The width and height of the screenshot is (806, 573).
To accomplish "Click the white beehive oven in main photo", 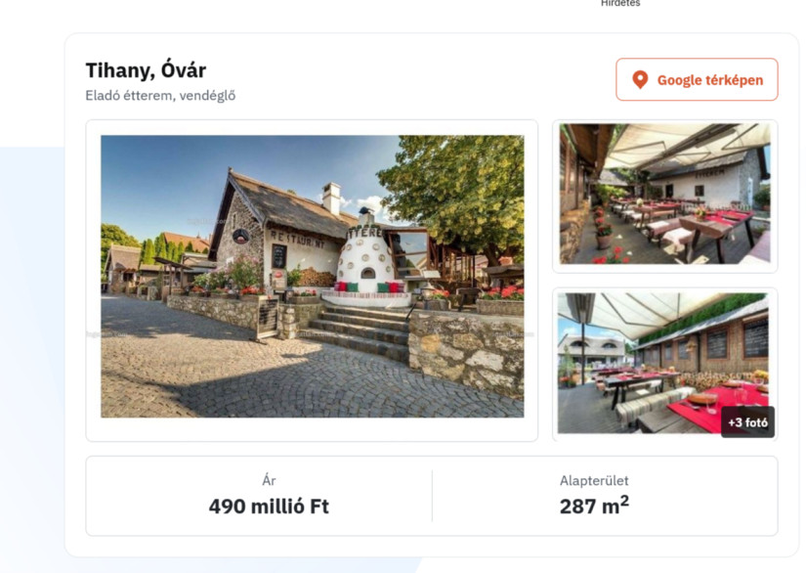I will tap(365, 255).
